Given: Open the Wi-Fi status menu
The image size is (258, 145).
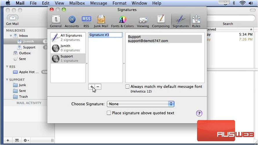Looking at the screenshot, I should pos(242,3).
